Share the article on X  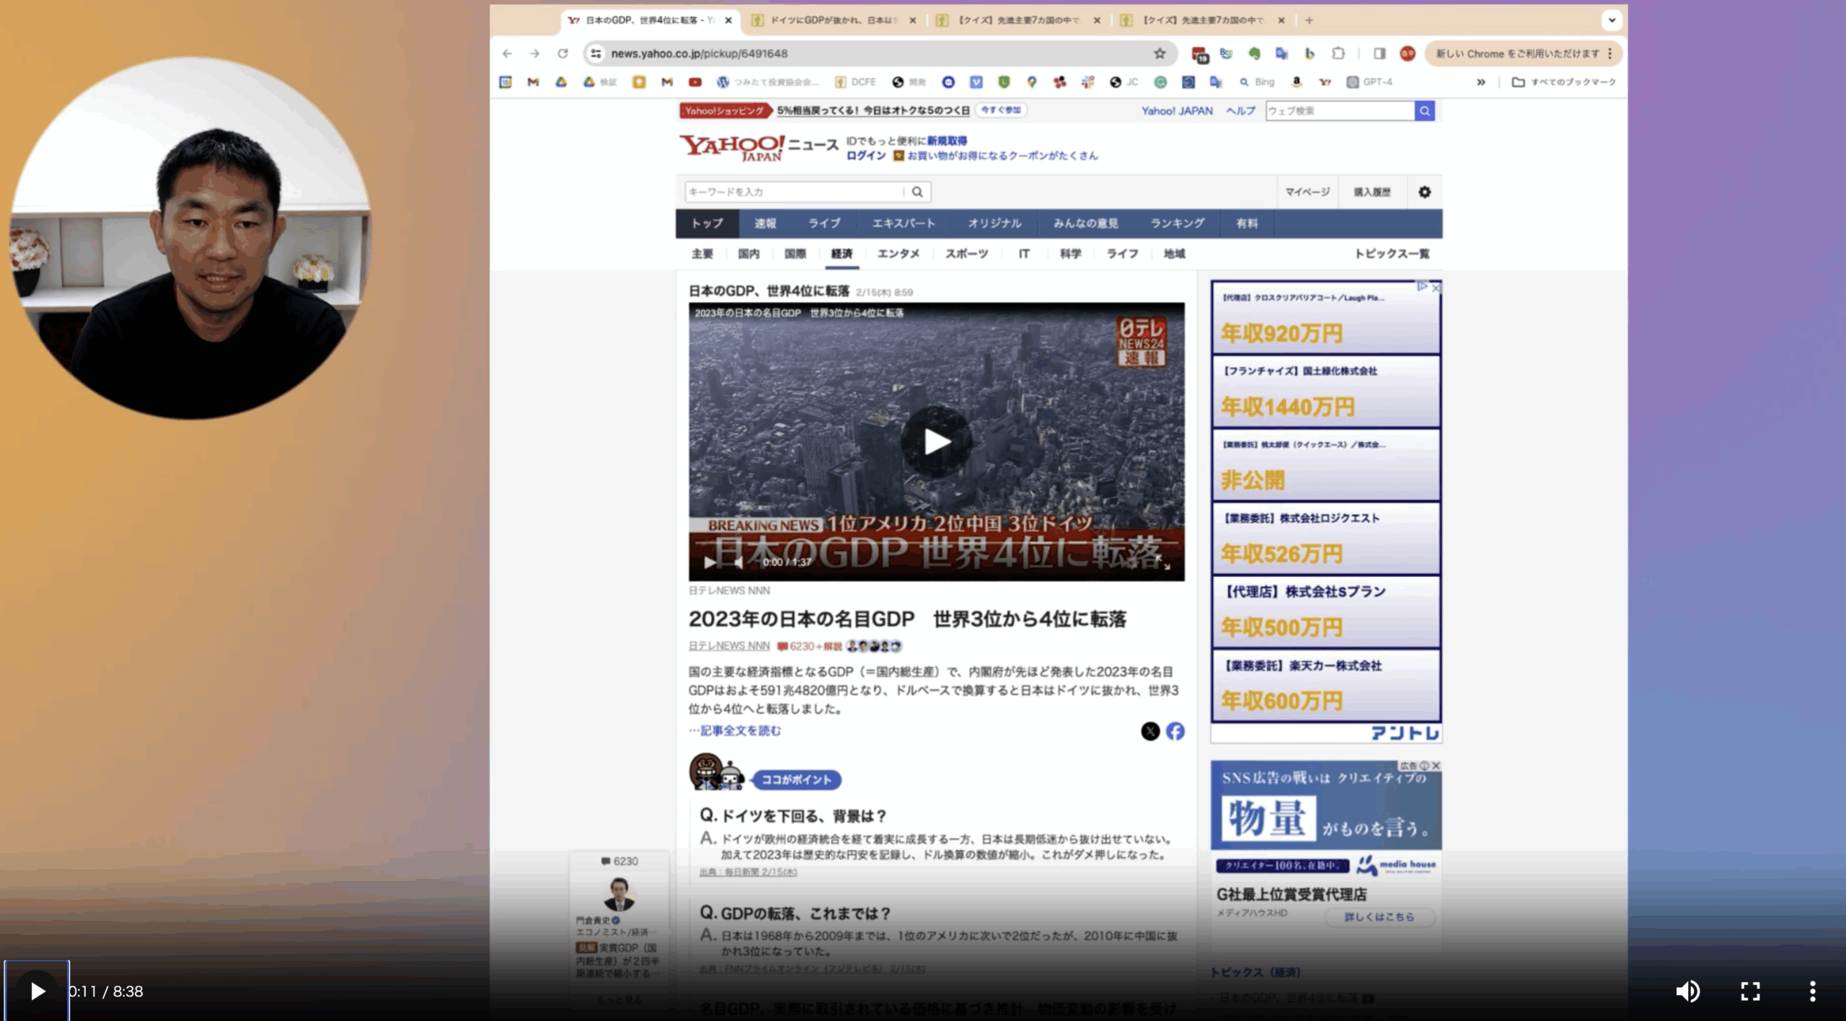(x=1150, y=731)
